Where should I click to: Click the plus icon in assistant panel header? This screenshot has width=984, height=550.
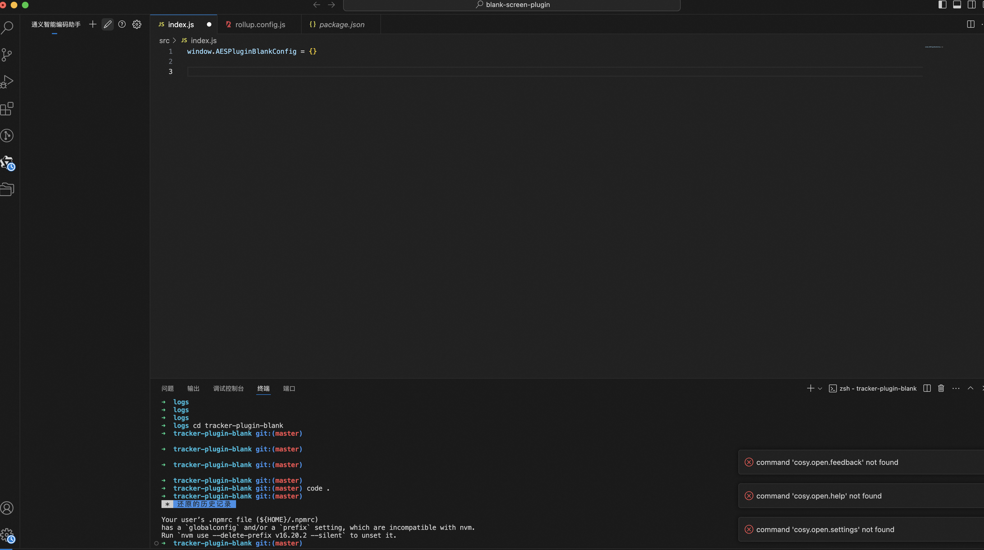[x=93, y=24]
